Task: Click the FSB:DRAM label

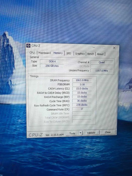Action: (64, 84)
